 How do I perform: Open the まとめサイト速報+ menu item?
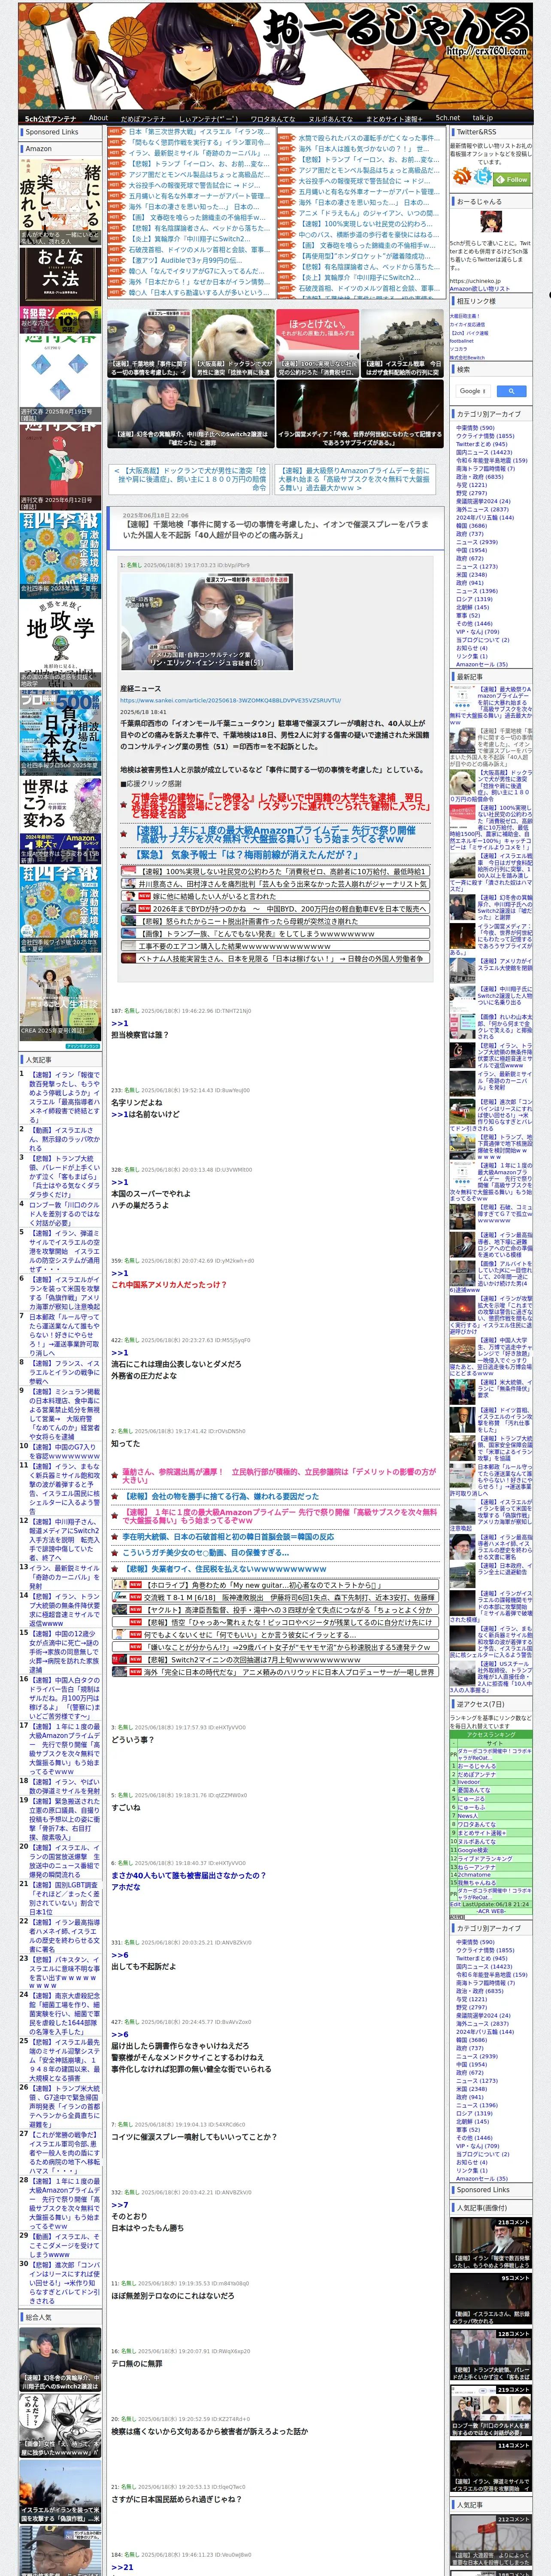[393, 118]
